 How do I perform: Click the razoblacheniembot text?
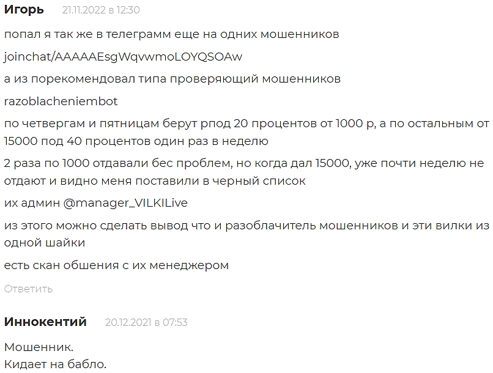click(61, 101)
